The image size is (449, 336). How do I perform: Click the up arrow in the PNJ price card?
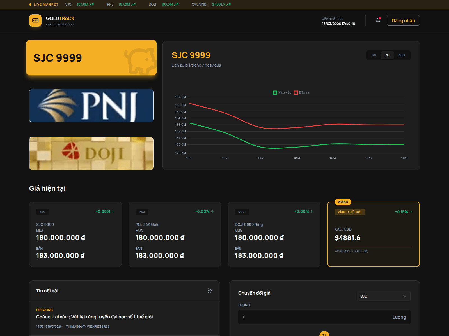pyautogui.click(x=212, y=211)
